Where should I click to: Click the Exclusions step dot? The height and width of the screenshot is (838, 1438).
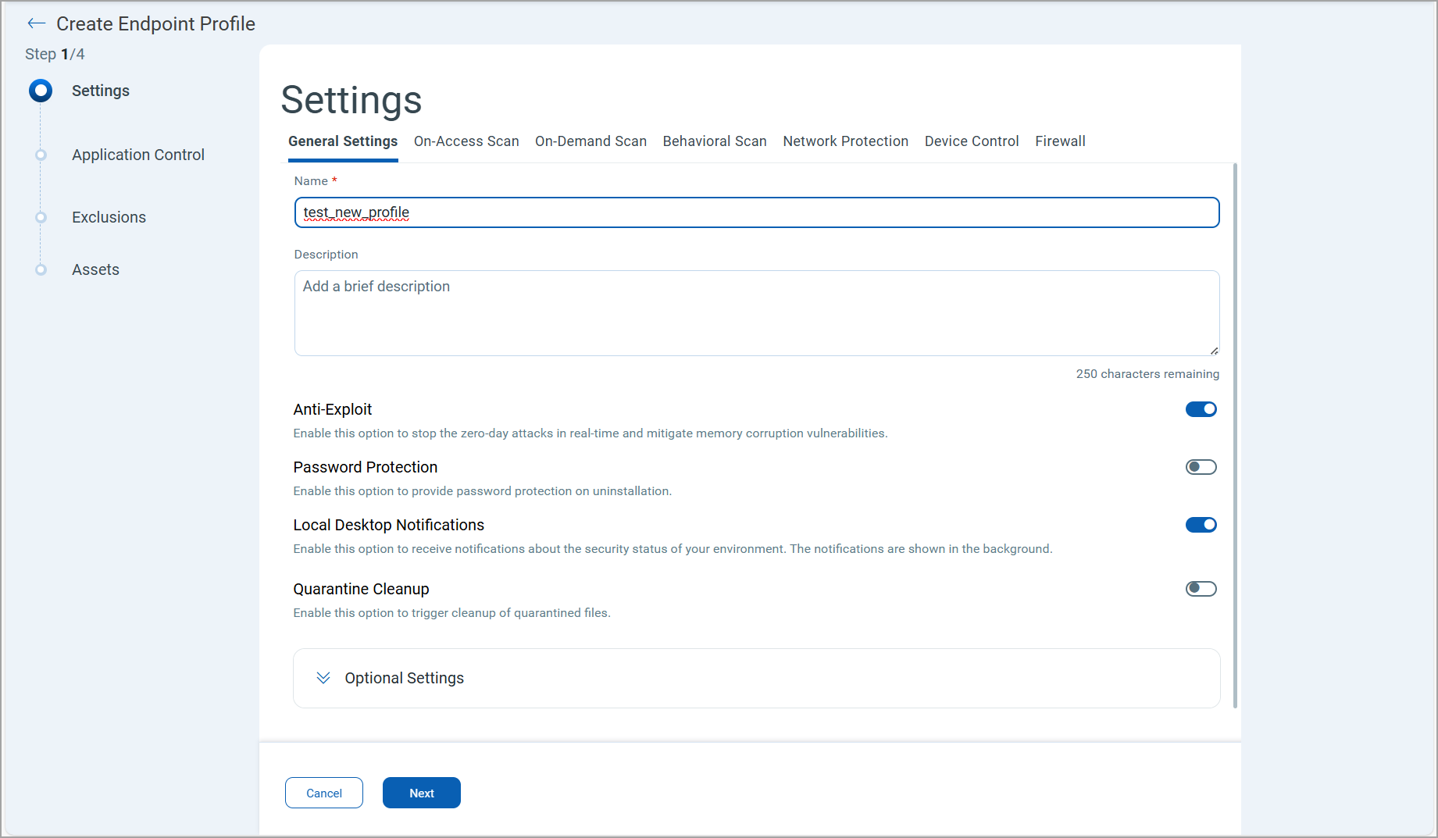click(x=41, y=217)
